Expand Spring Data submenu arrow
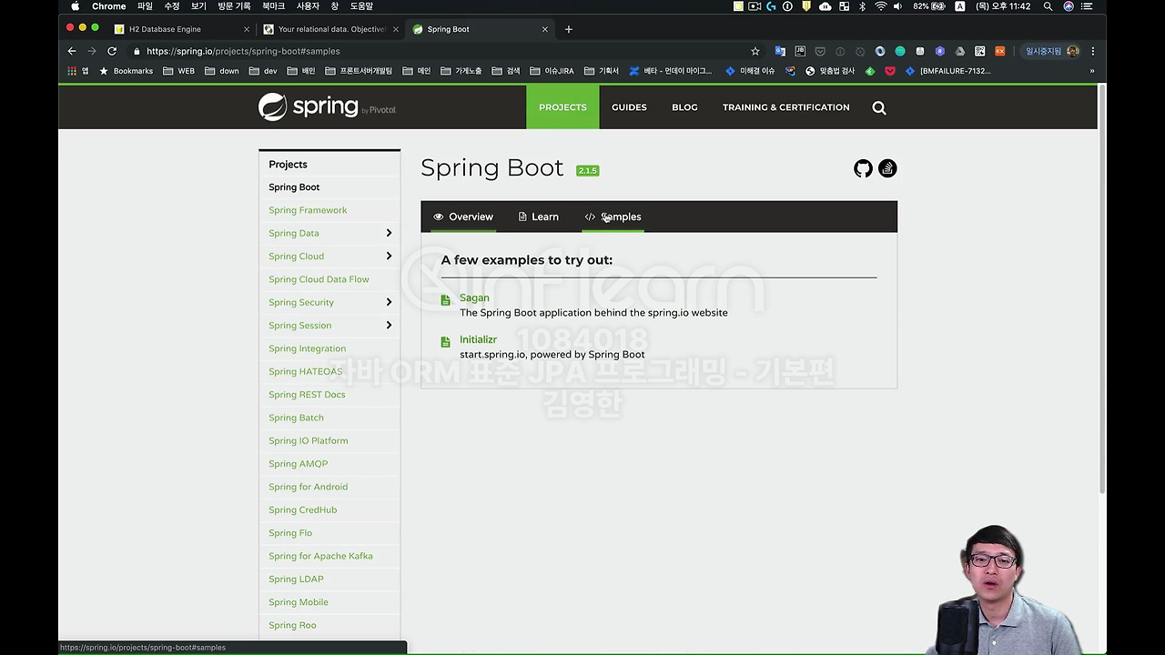1165x655 pixels. pyautogui.click(x=389, y=233)
